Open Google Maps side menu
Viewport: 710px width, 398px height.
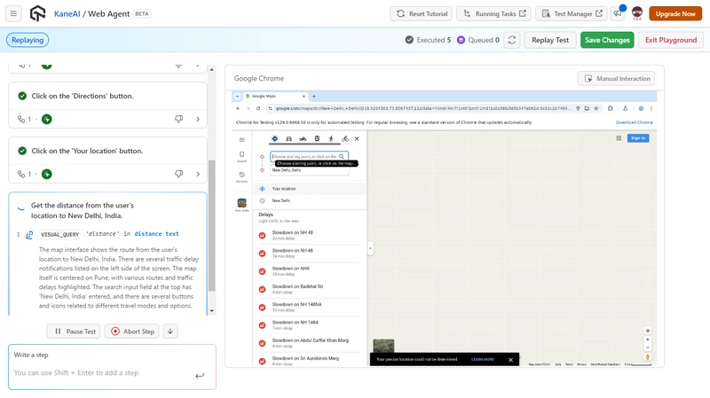pos(241,140)
